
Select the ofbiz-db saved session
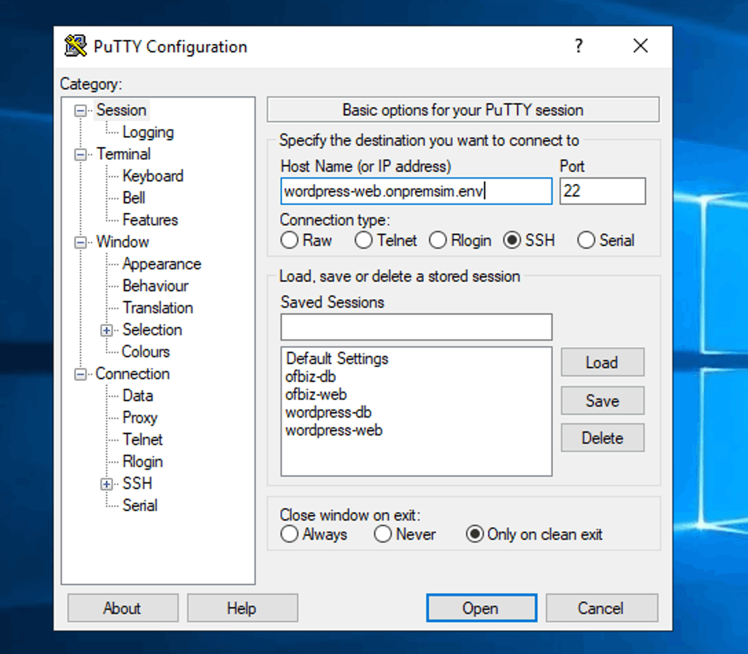click(311, 376)
